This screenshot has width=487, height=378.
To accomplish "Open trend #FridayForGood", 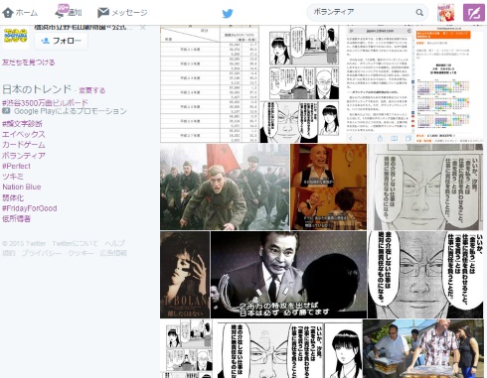I will pyautogui.click(x=30, y=208).
